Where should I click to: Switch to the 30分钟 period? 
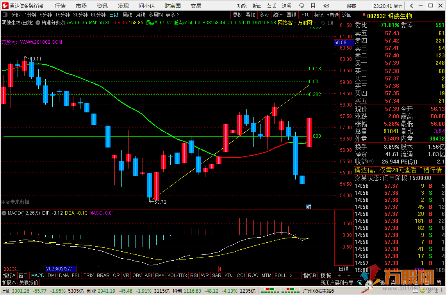[80, 15]
